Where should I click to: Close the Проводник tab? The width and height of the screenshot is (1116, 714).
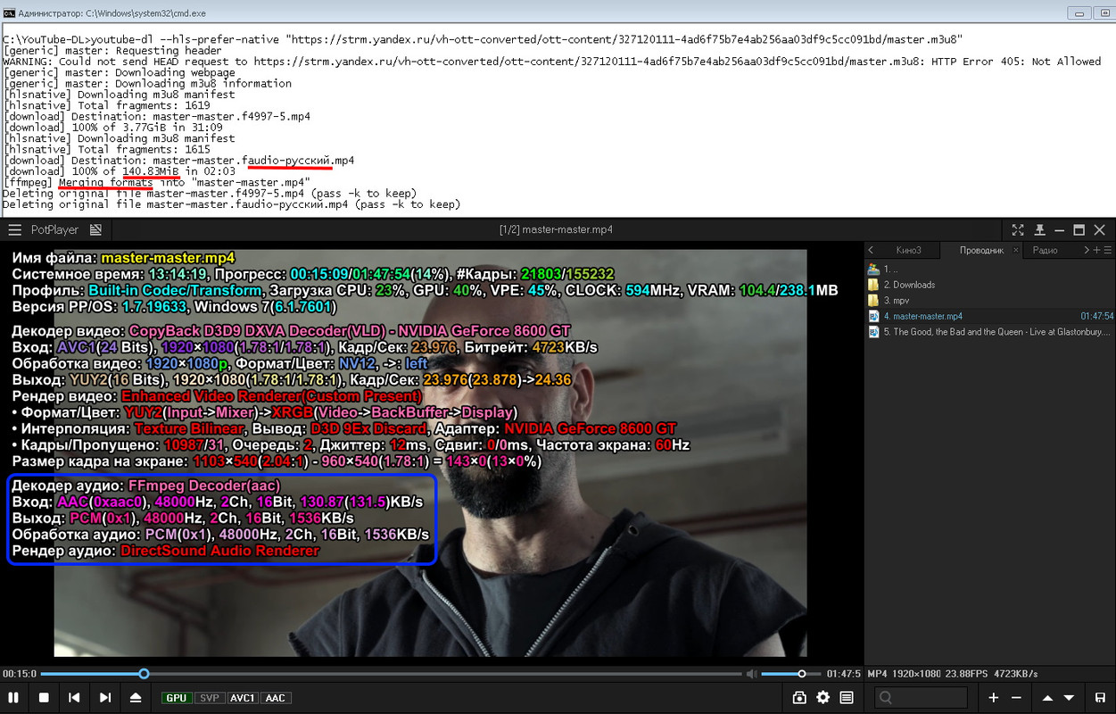click(x=1015, y=251)
